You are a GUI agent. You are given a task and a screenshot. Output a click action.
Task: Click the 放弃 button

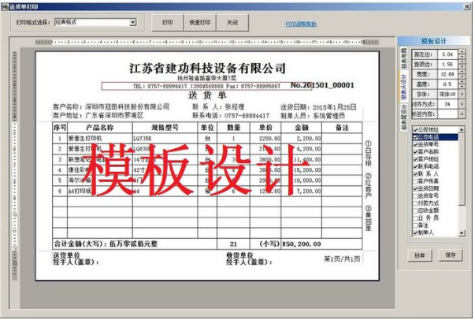(420, 255)
